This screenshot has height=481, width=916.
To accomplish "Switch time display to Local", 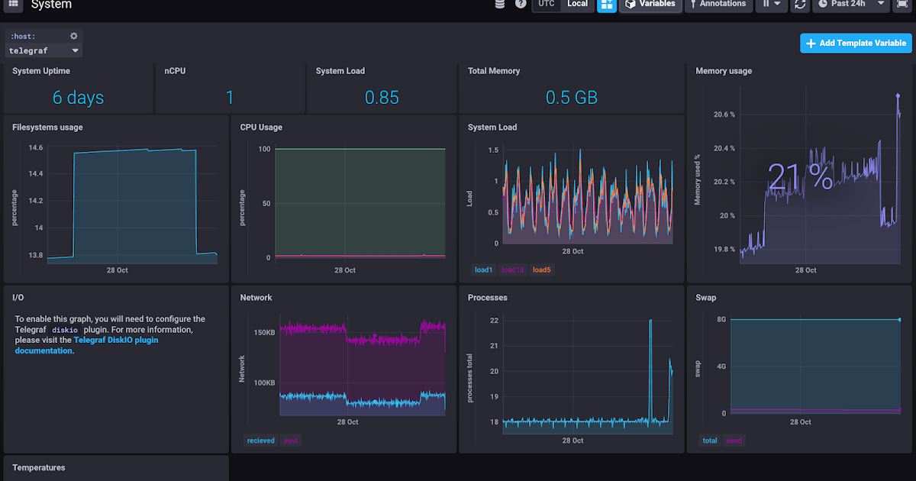I will pos(576,4).
